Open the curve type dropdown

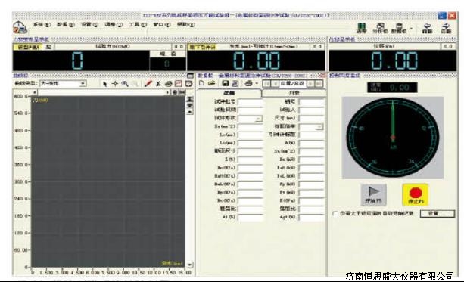(x=83, y=84)
